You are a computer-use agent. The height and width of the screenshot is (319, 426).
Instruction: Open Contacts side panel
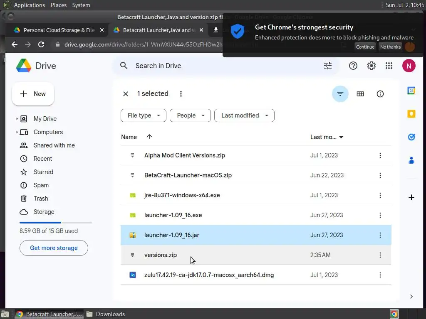(x=411, y=160)
